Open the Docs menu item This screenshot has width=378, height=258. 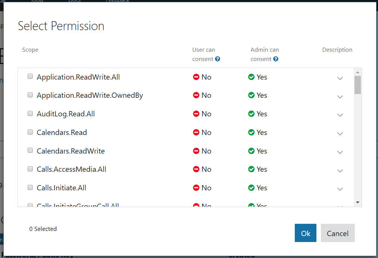tap(74, 1)
